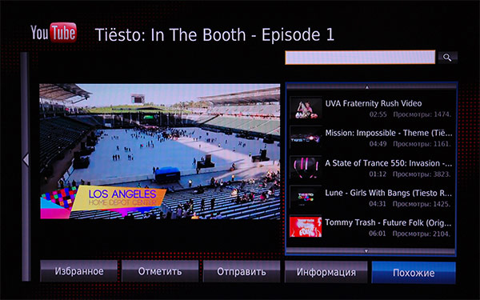Screen dimensions: 480x300
Task: Switch to the Похожие tab
Action: point(414,273)
